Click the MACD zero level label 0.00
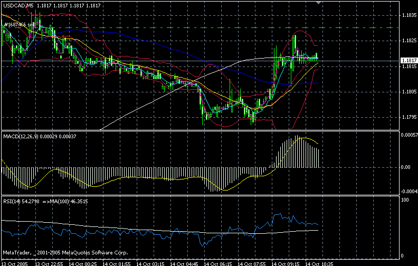This screenshot has width=418, height=266. (405, 167)
